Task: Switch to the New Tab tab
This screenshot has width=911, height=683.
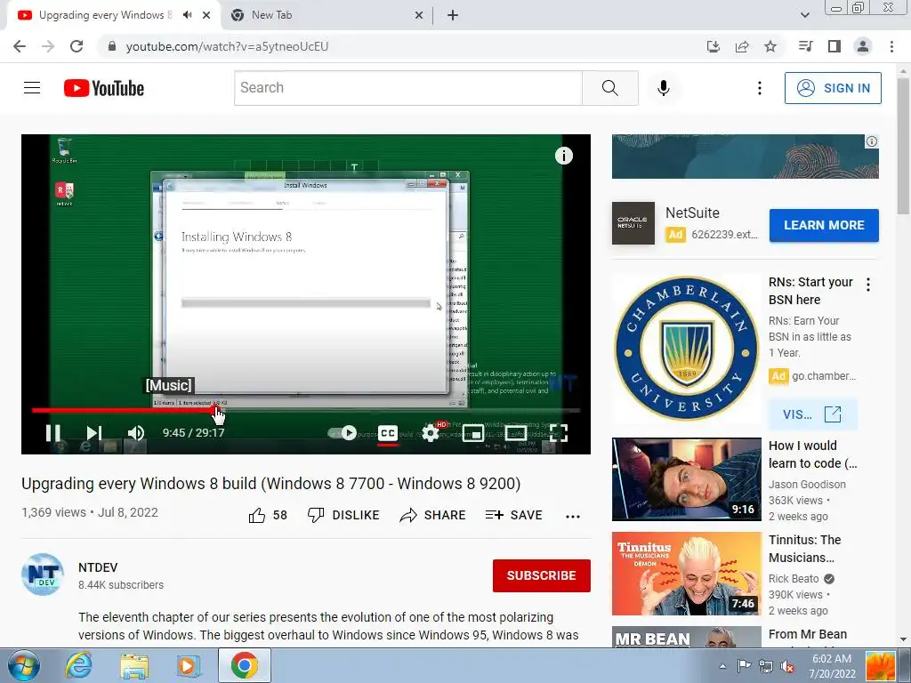Action: (x=326, y=15)
